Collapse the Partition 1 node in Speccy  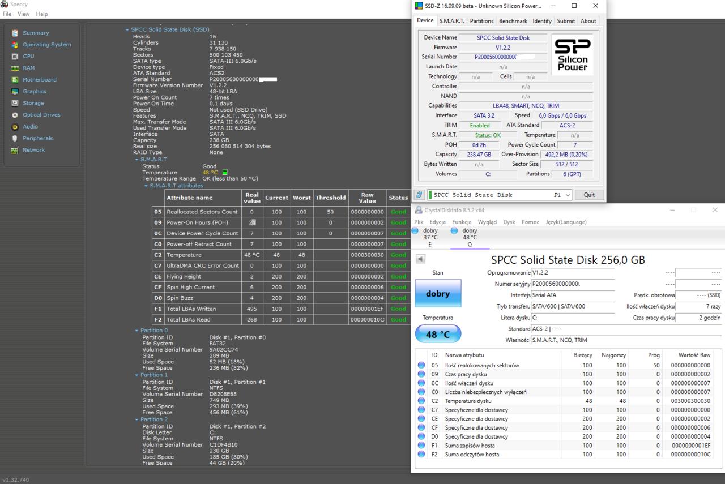137,375
